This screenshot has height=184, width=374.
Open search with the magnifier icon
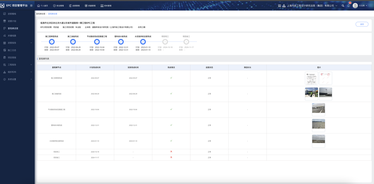click(343, 6)
